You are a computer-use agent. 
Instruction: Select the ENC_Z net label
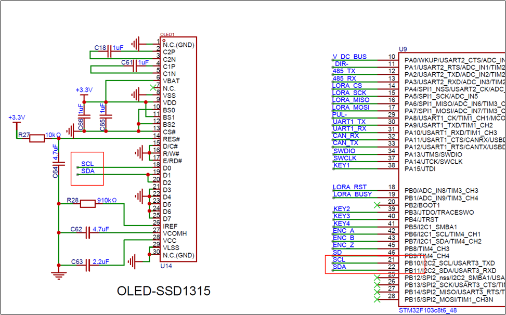click(343, 245)
